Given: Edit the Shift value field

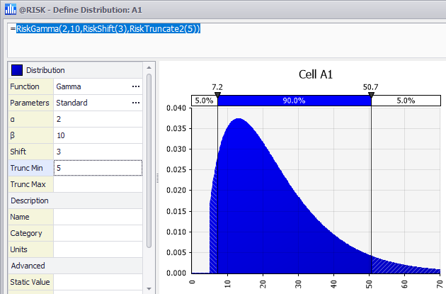Looking at the screenshot, I should [x=98, y=152].
